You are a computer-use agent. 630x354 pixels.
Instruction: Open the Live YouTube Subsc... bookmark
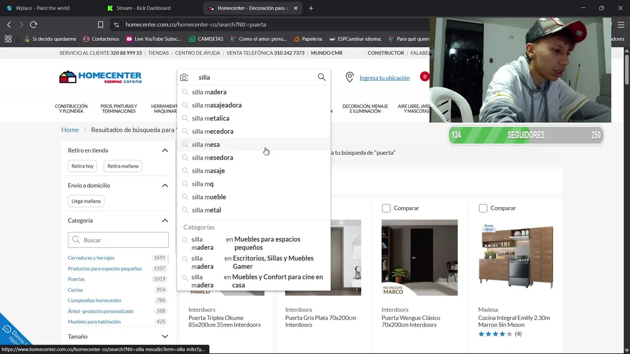pyautogui.click(x=154, y=39)
